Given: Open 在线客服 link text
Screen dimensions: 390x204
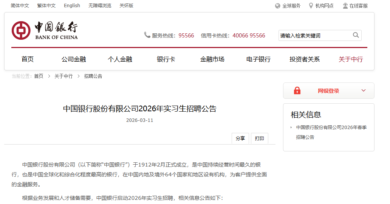Looking at the screenshot, I should (358, 6).
